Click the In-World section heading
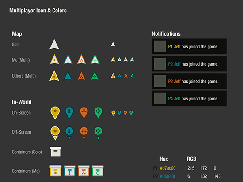Image resolution: width=243 pixels, height=182 pixels. tap(22, 102)
